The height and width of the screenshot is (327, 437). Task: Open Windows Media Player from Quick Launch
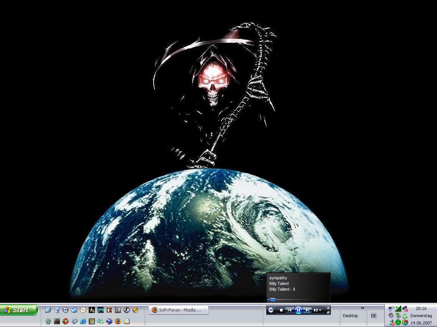pos(66,310)
